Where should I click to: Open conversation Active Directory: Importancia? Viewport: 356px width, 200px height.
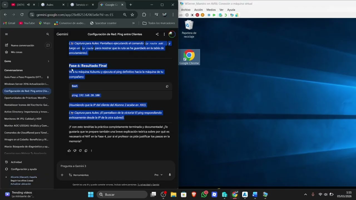coord(26,112)
